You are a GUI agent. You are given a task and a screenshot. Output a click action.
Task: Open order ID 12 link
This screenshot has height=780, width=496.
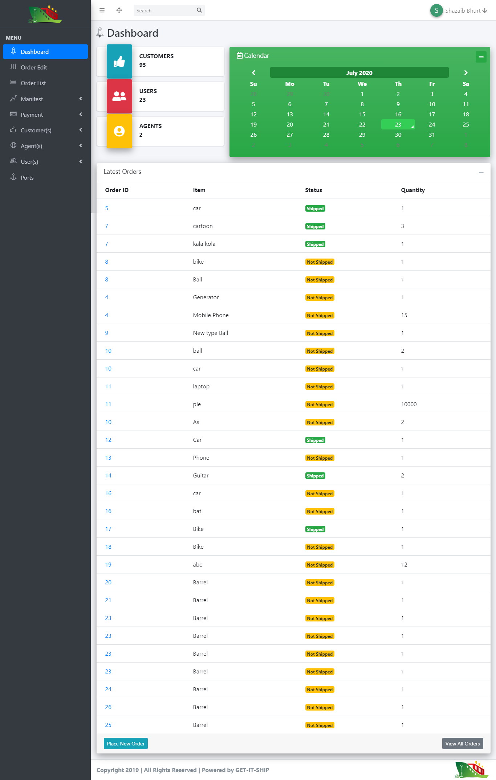[108, 440]
